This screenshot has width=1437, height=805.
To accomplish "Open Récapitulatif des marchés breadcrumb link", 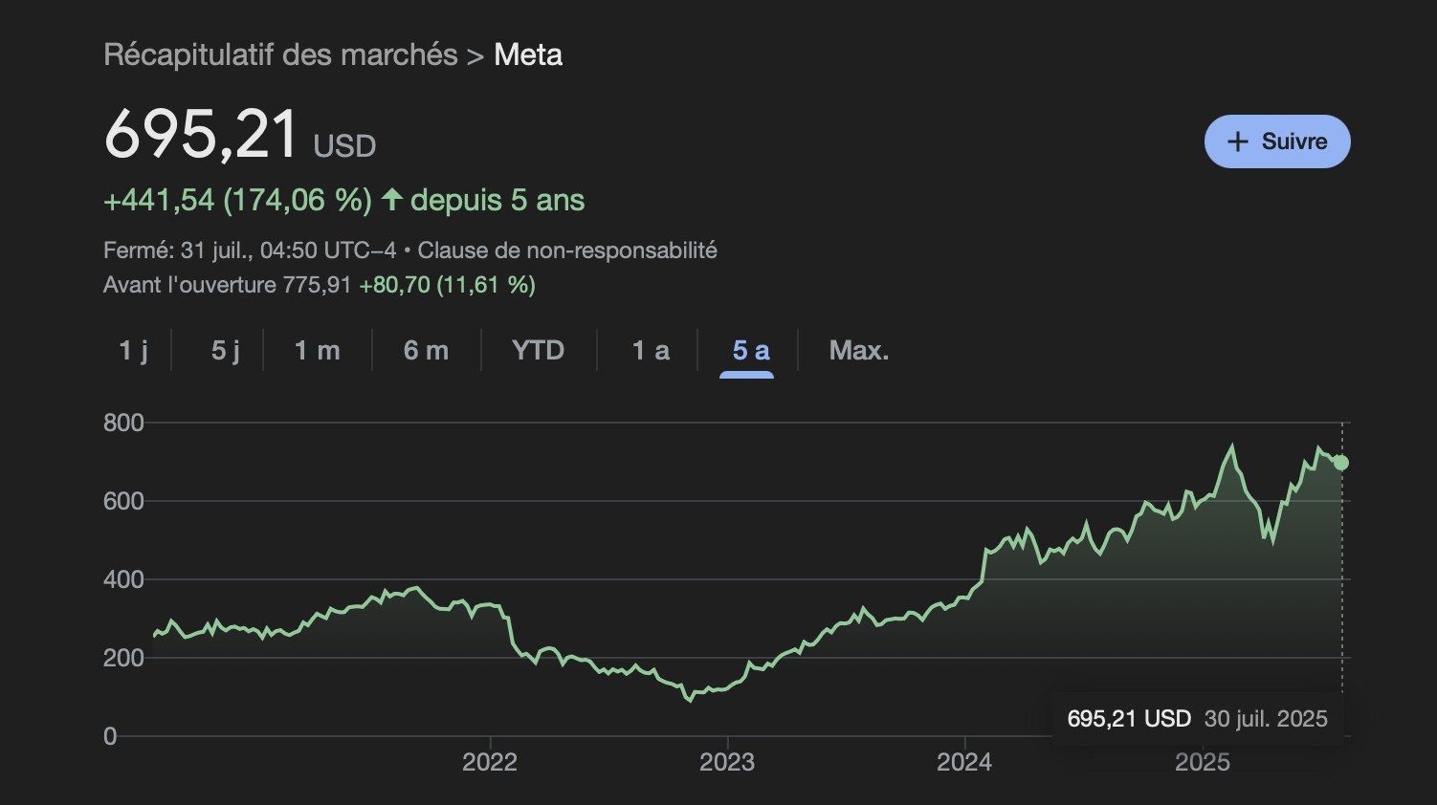I will [280, 54].
